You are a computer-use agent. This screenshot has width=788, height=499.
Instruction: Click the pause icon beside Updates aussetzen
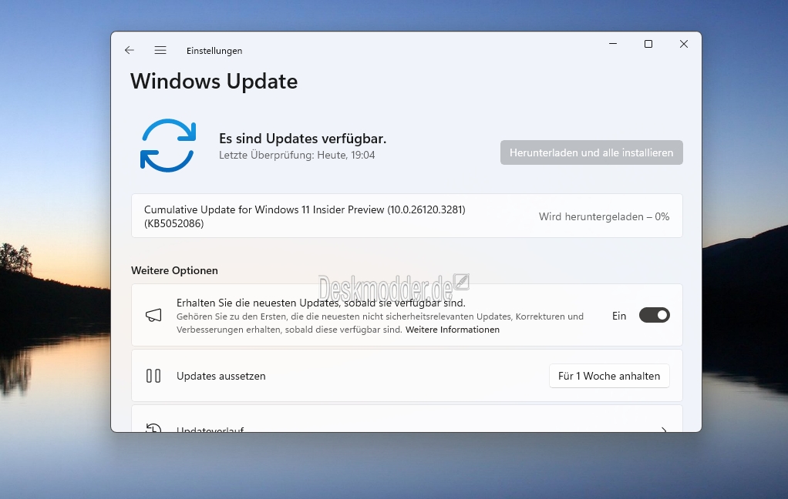tap(153, 376)
